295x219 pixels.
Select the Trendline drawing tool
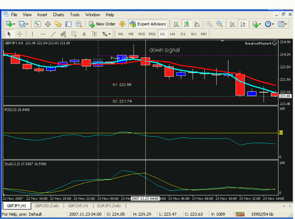pos(53,34)
